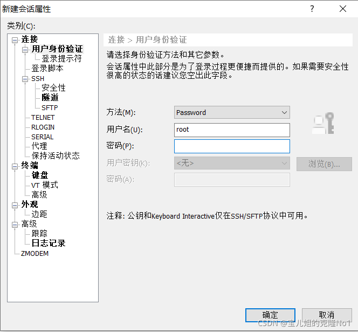
Task: Click the 注释 note about Keyboard Interactive
Action: (208, 215)
